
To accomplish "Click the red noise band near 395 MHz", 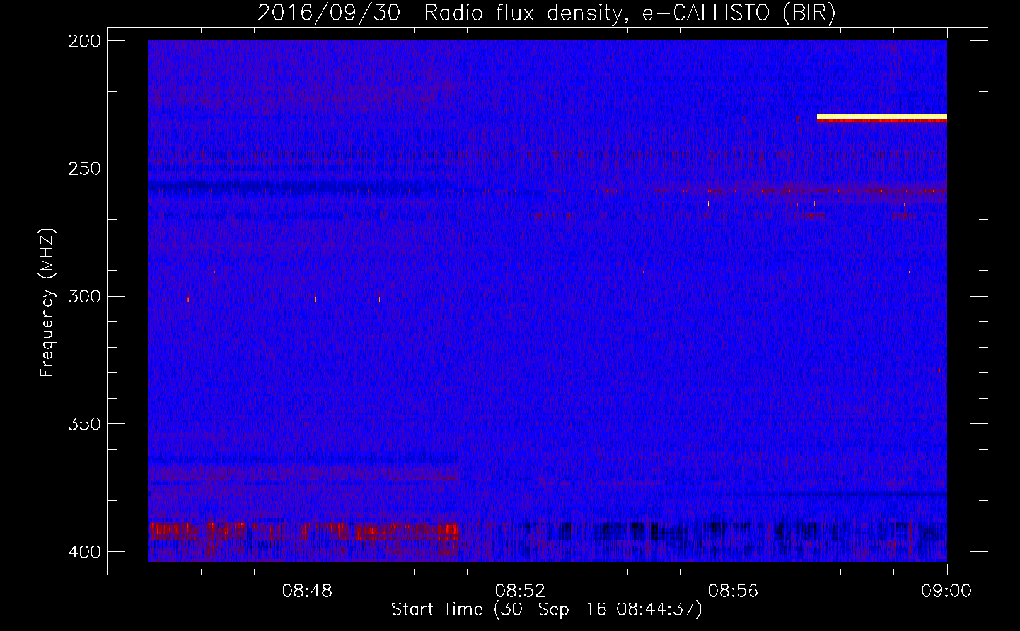I will click(304, 531).
